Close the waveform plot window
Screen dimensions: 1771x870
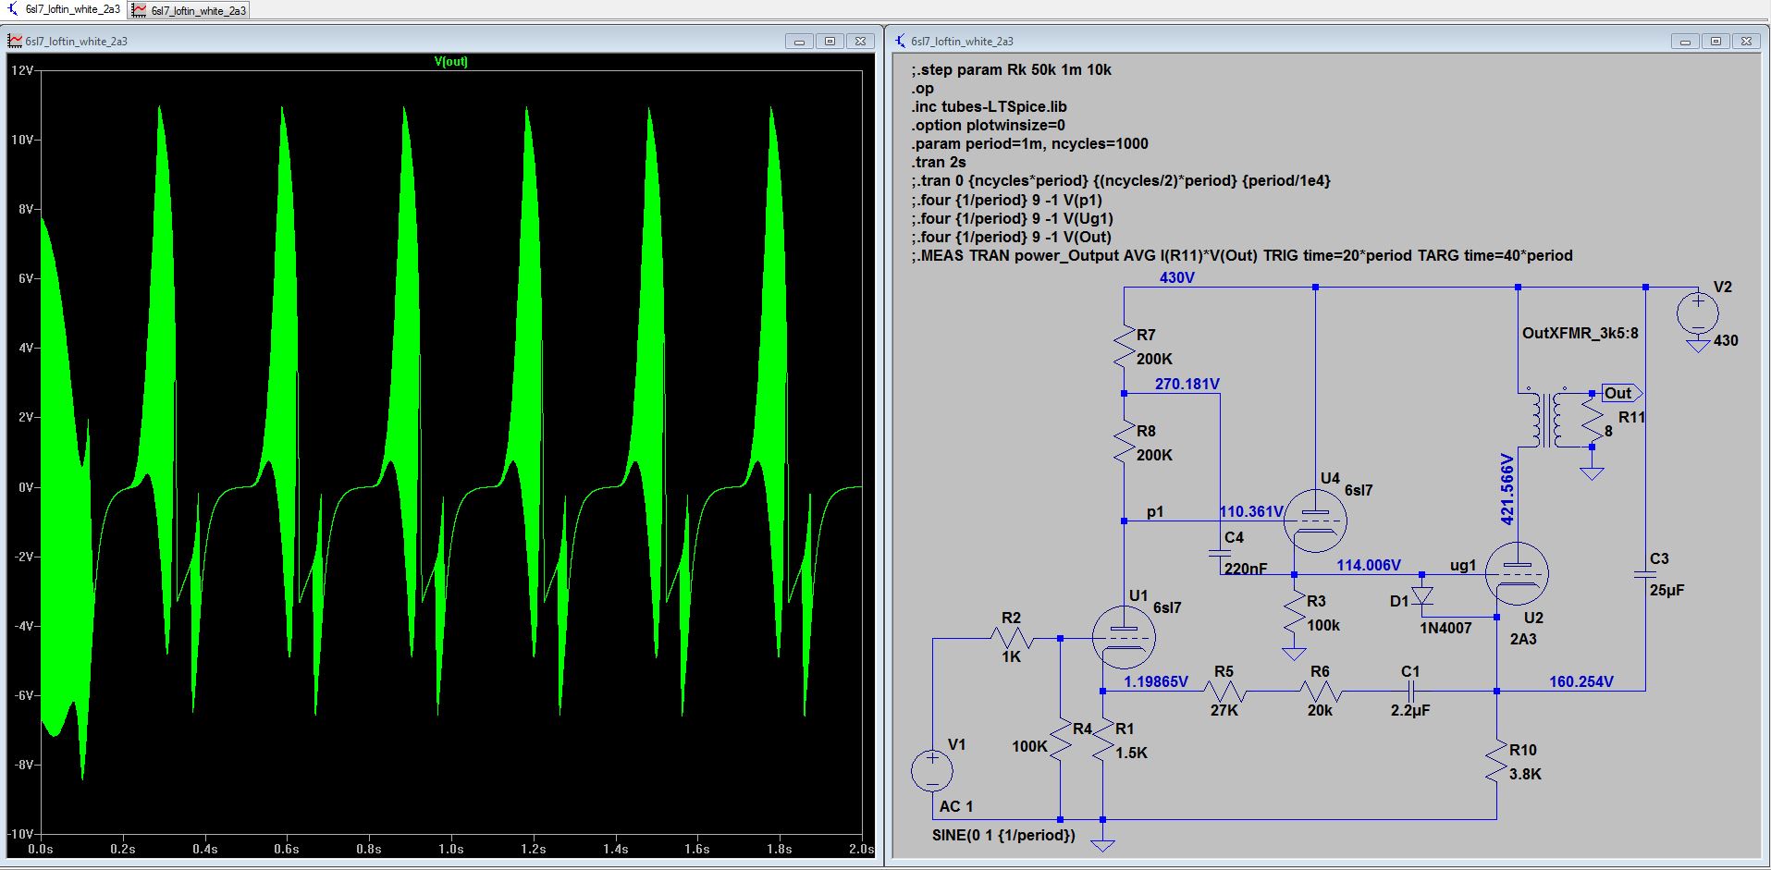860,41
